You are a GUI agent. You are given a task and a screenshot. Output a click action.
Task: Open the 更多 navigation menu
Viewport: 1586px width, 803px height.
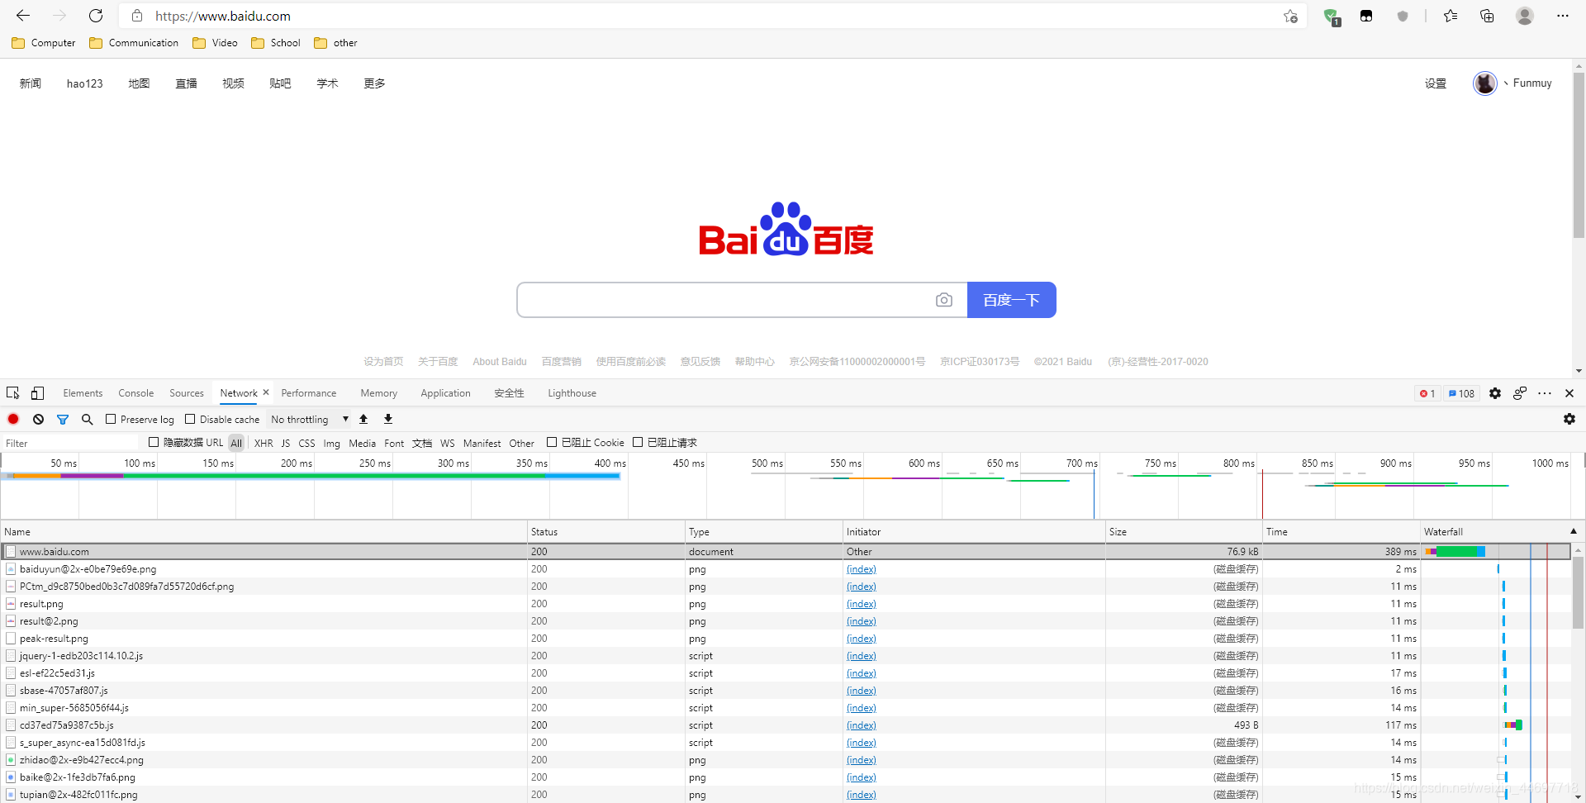pyautogui.click(x=374, y=83)
